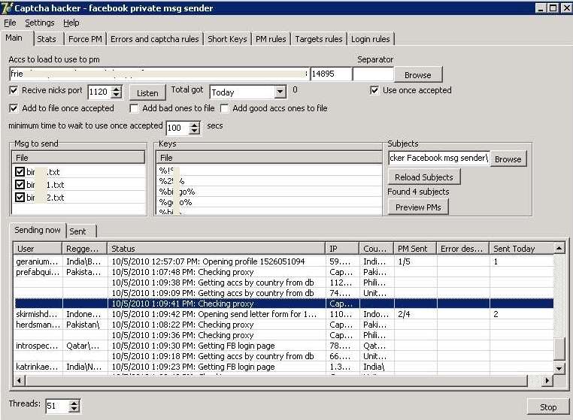Click the File header in Keys list

[269, 158]
